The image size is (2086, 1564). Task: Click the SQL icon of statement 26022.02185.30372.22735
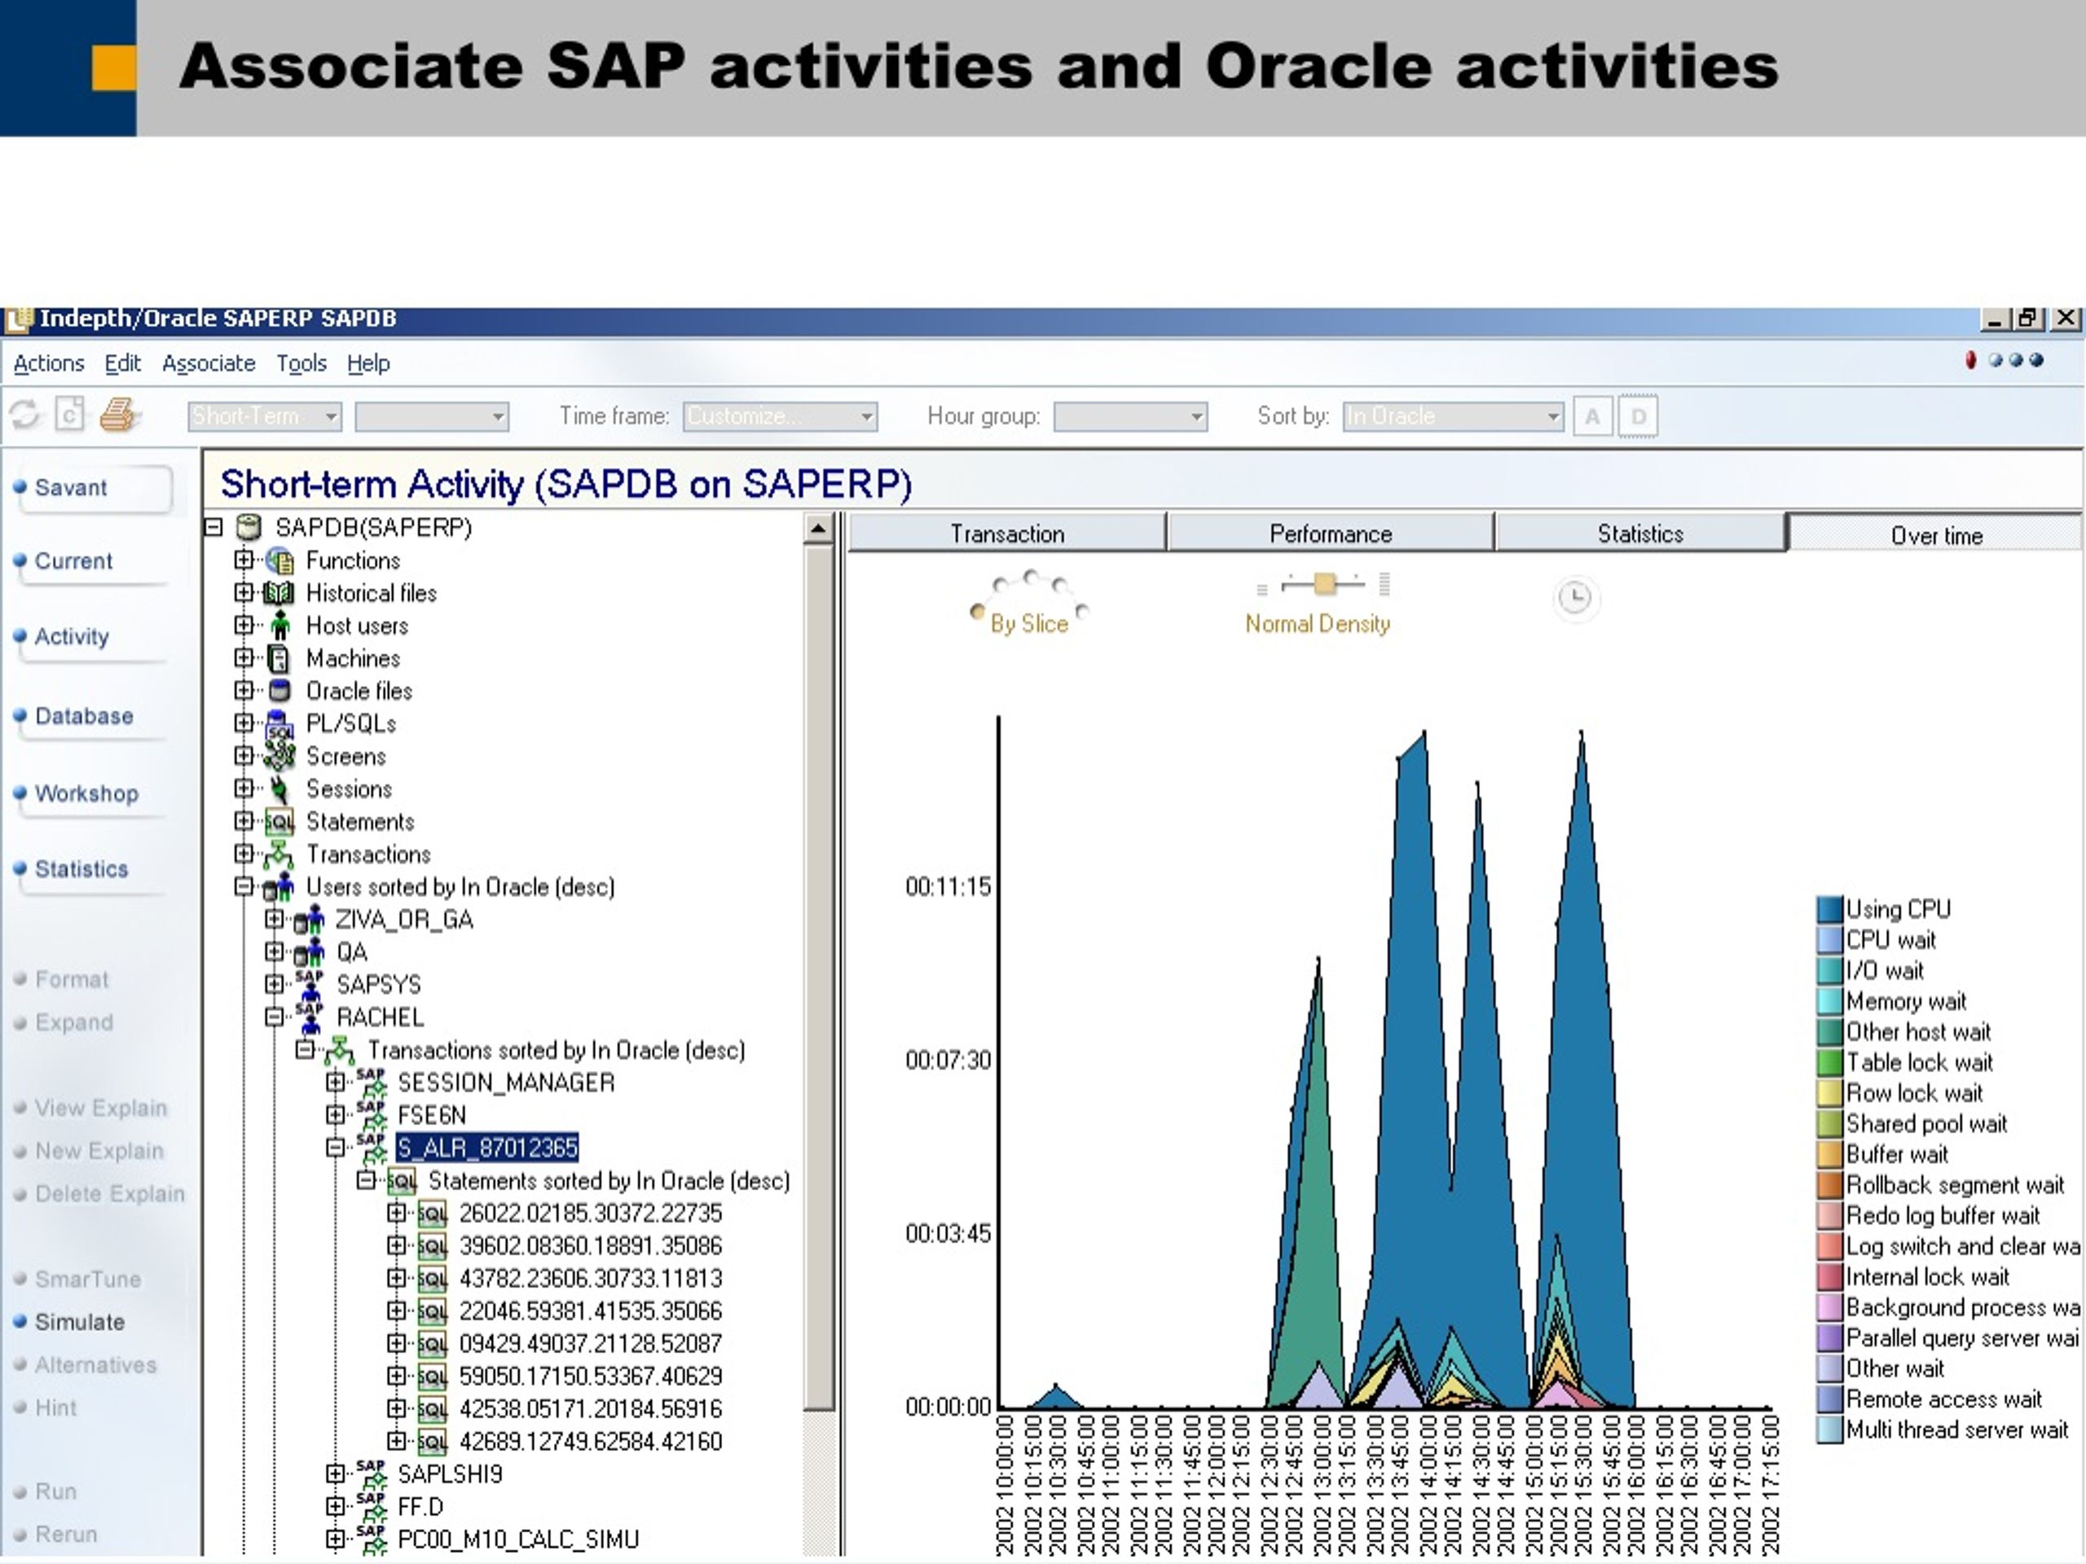coord(432,1215)
